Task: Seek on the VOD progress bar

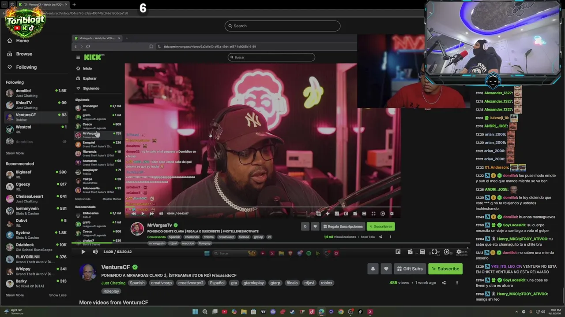Action: coord(270,243)
